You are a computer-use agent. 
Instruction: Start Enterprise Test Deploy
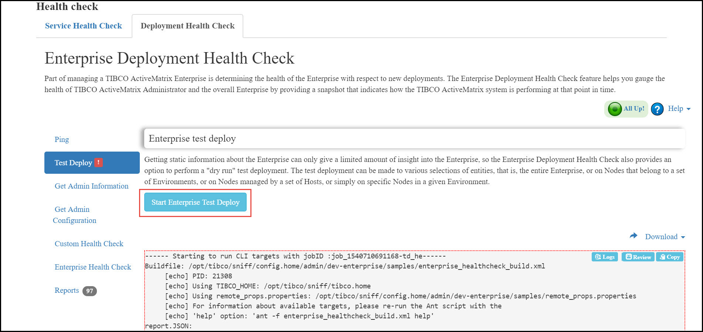[195, 202]
